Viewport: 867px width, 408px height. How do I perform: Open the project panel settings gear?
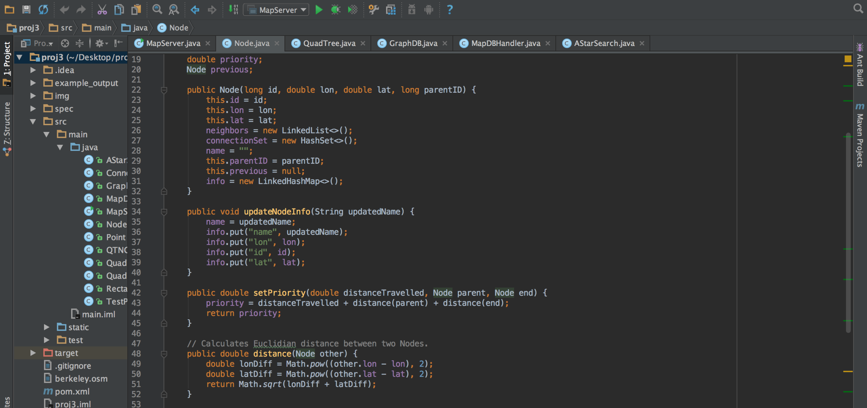point(100,43)
